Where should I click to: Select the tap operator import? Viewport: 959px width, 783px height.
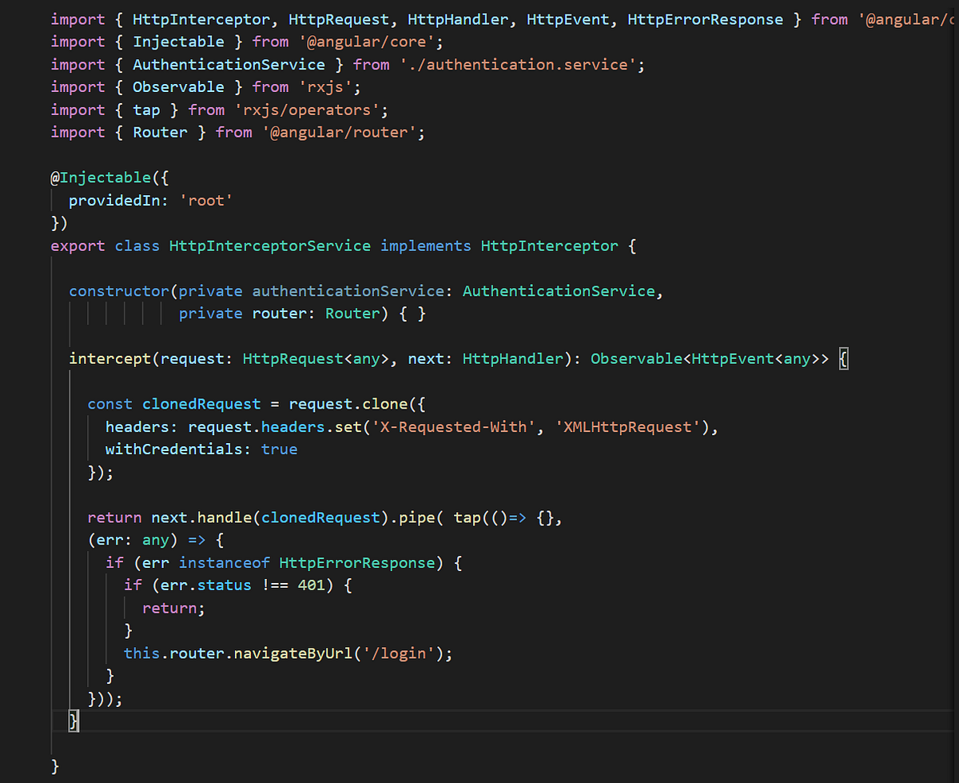click(147, 110)
